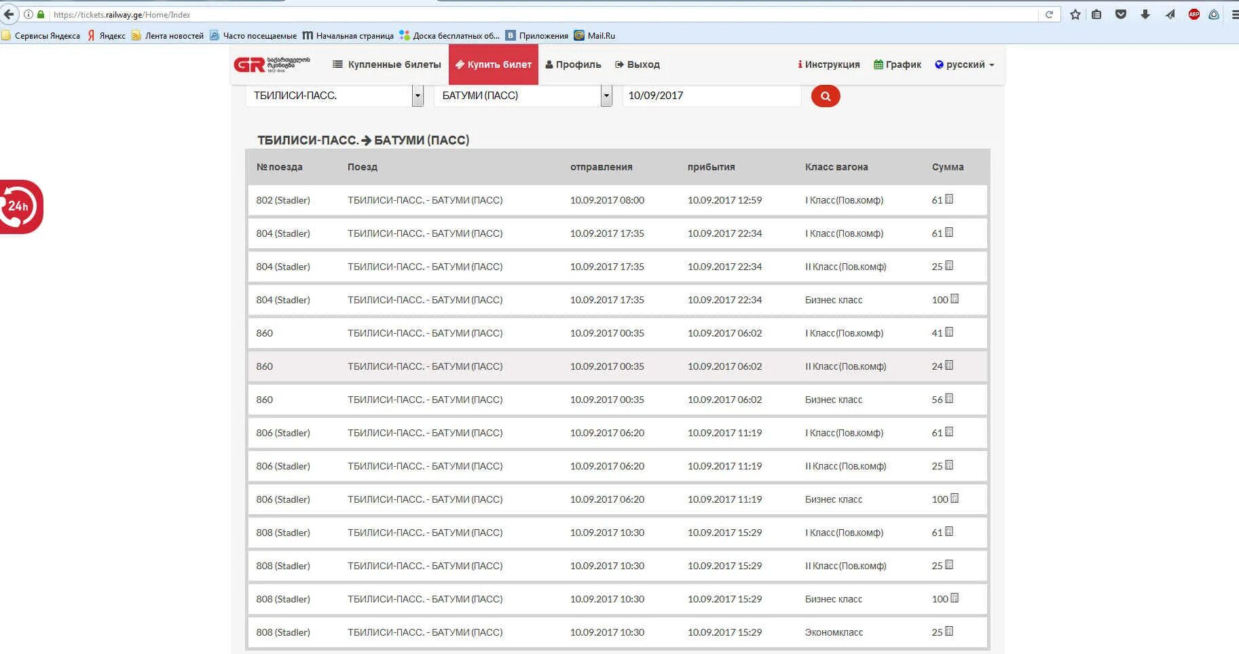Click the red search magnifier button

pos(826,96)
